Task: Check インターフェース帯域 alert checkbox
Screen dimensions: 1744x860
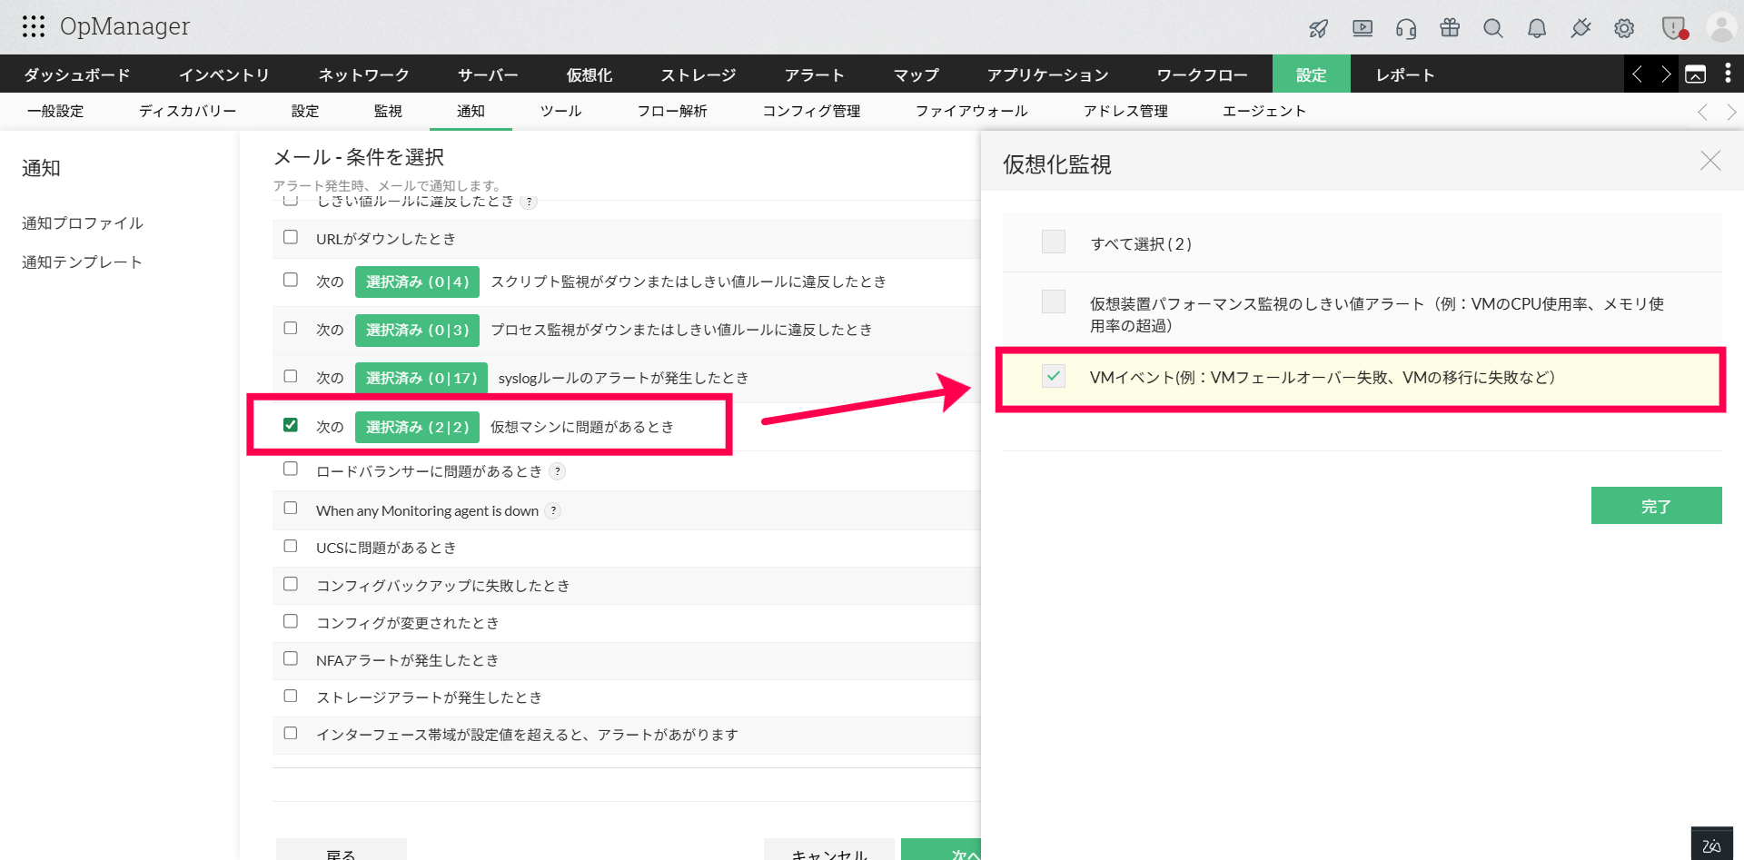Action: [291, 733]
